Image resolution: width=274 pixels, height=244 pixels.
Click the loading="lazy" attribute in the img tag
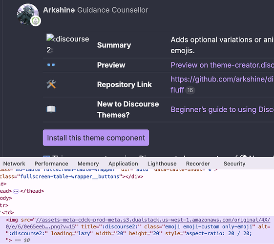72,233
